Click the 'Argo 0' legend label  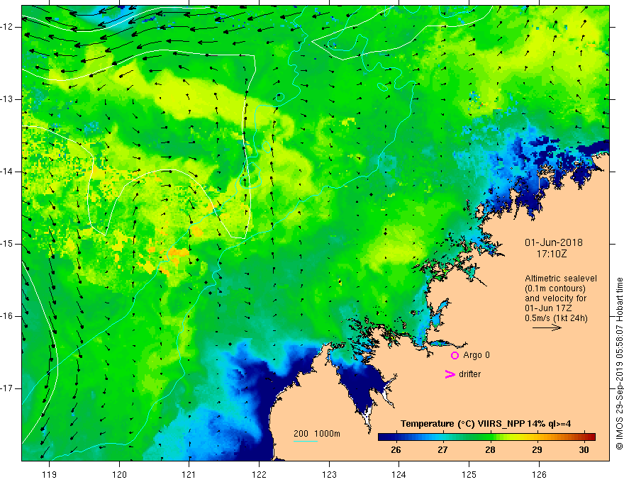point(477,355)
